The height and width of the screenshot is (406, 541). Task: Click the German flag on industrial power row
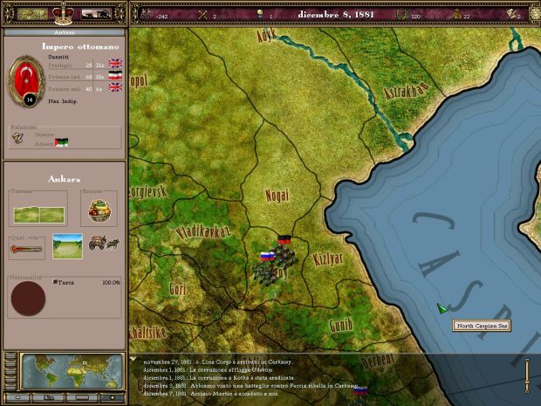point(115,76)
